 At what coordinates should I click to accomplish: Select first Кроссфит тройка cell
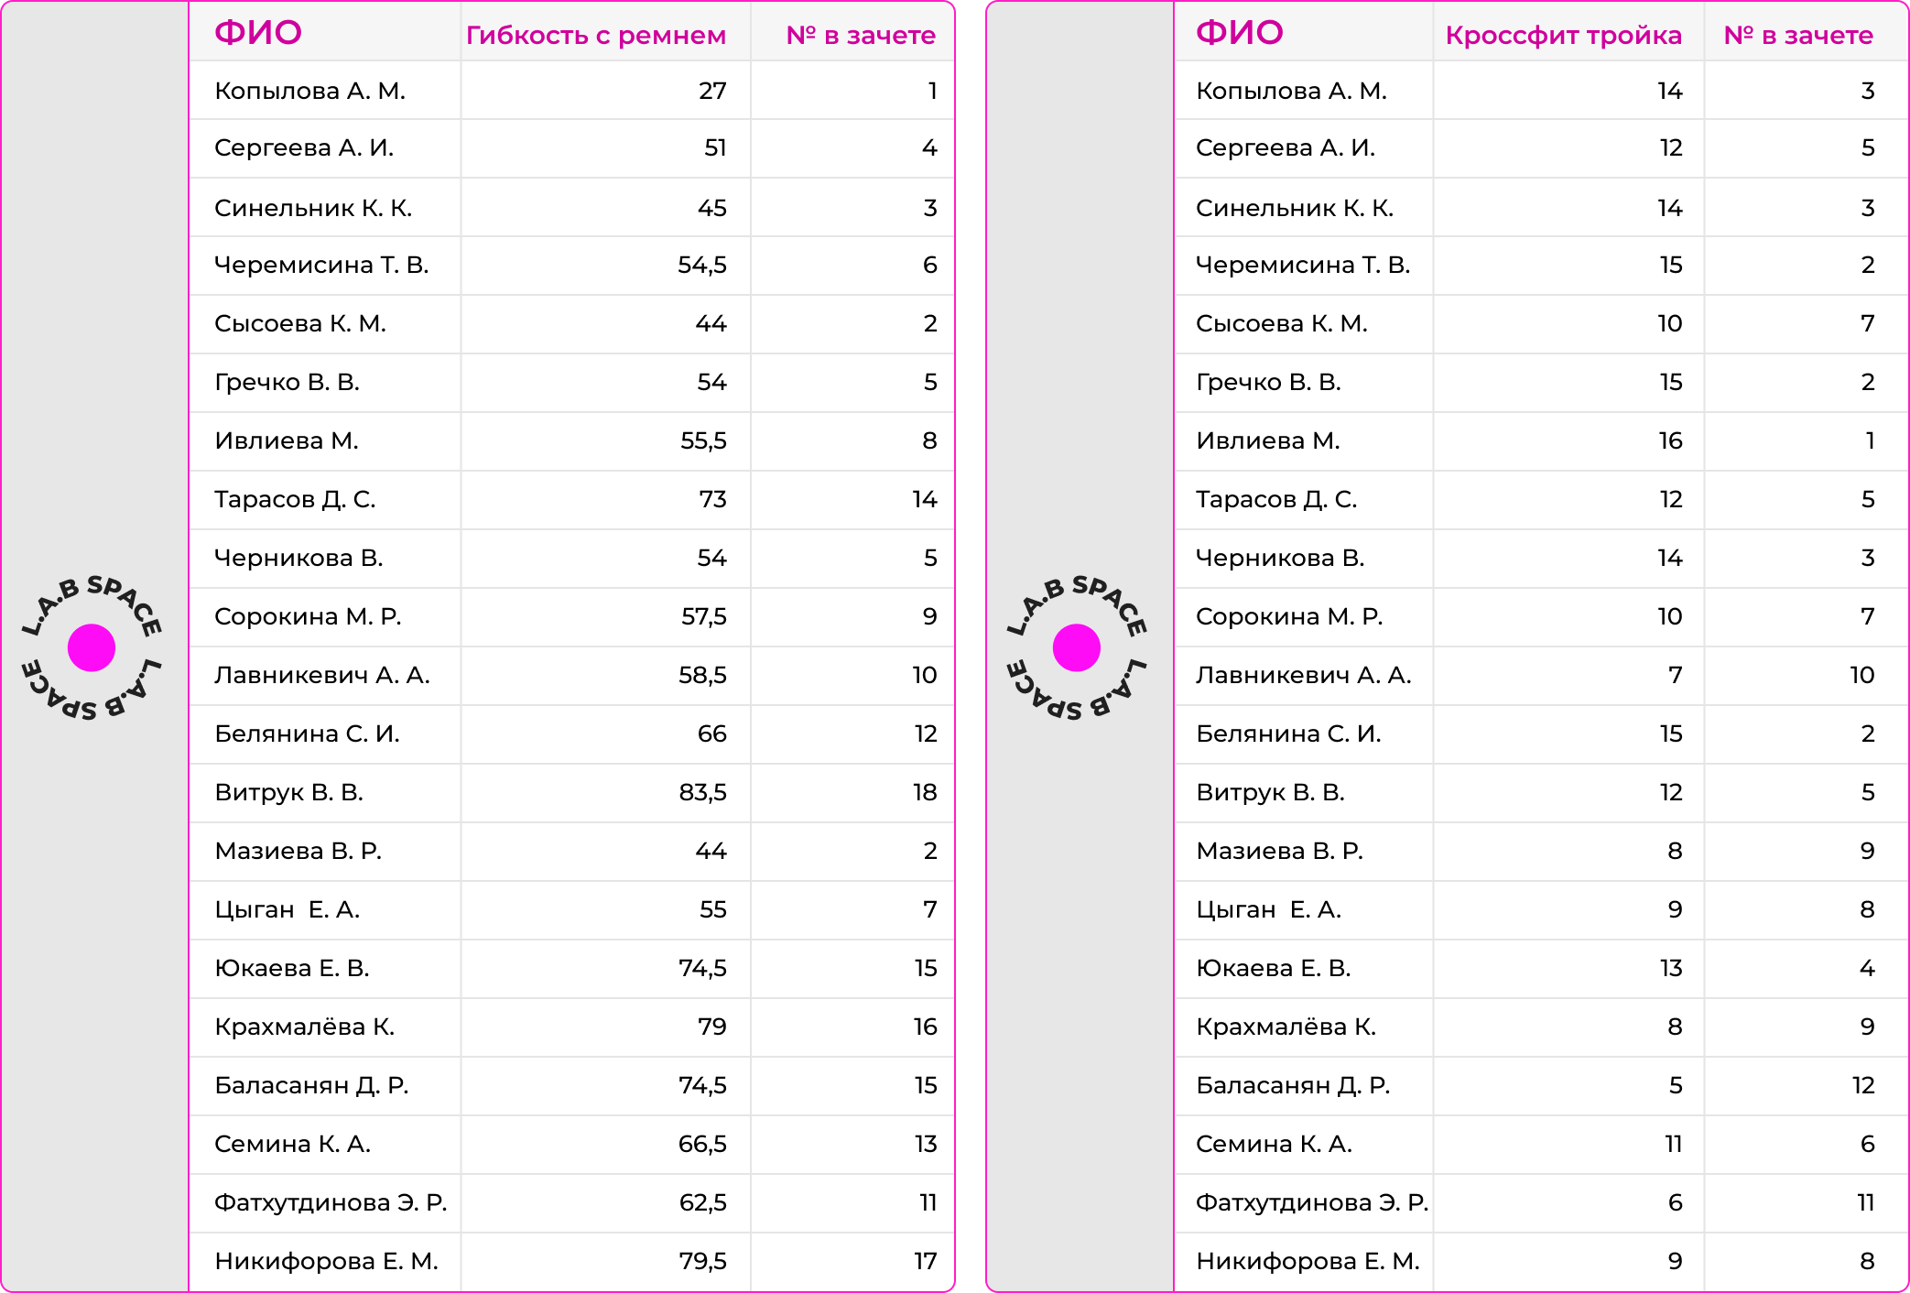pos(1568,90)
